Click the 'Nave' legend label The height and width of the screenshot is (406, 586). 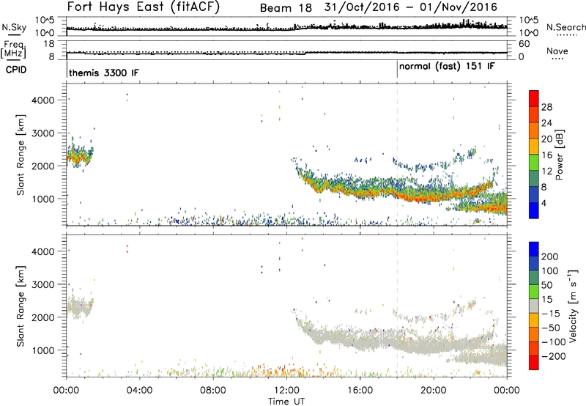(557, 51)
